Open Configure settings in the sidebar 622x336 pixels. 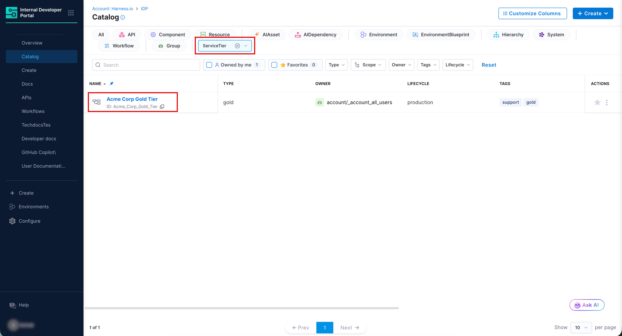click(x=30, y=221)
